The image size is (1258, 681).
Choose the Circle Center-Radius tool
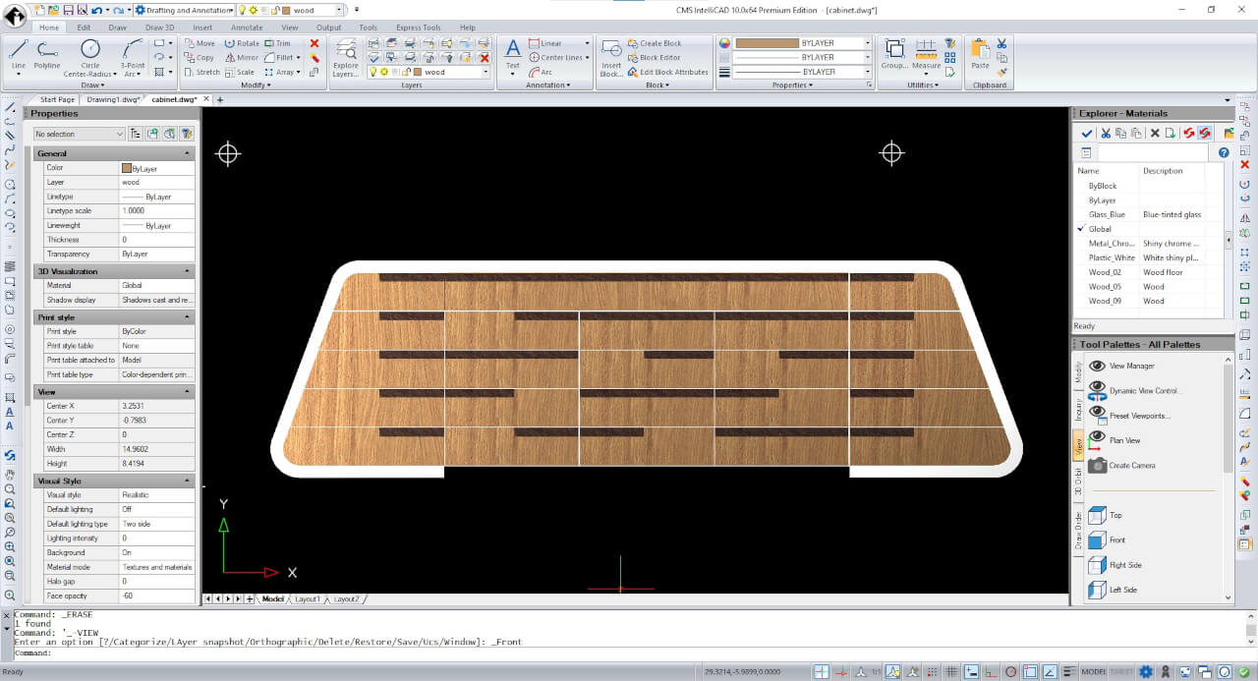click(x=89, y=56)
